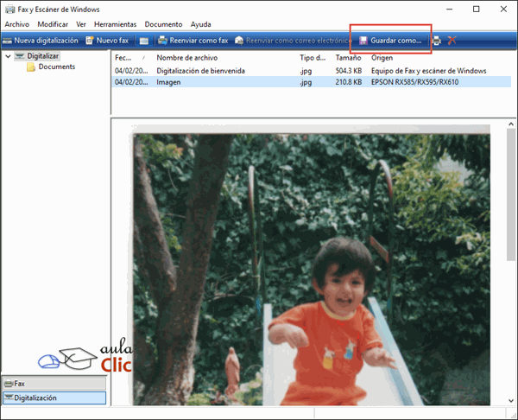Collapse the Digitalizar tree node
Screen dimensions: 518x420
pyautogui.click(x=9, y=56)
